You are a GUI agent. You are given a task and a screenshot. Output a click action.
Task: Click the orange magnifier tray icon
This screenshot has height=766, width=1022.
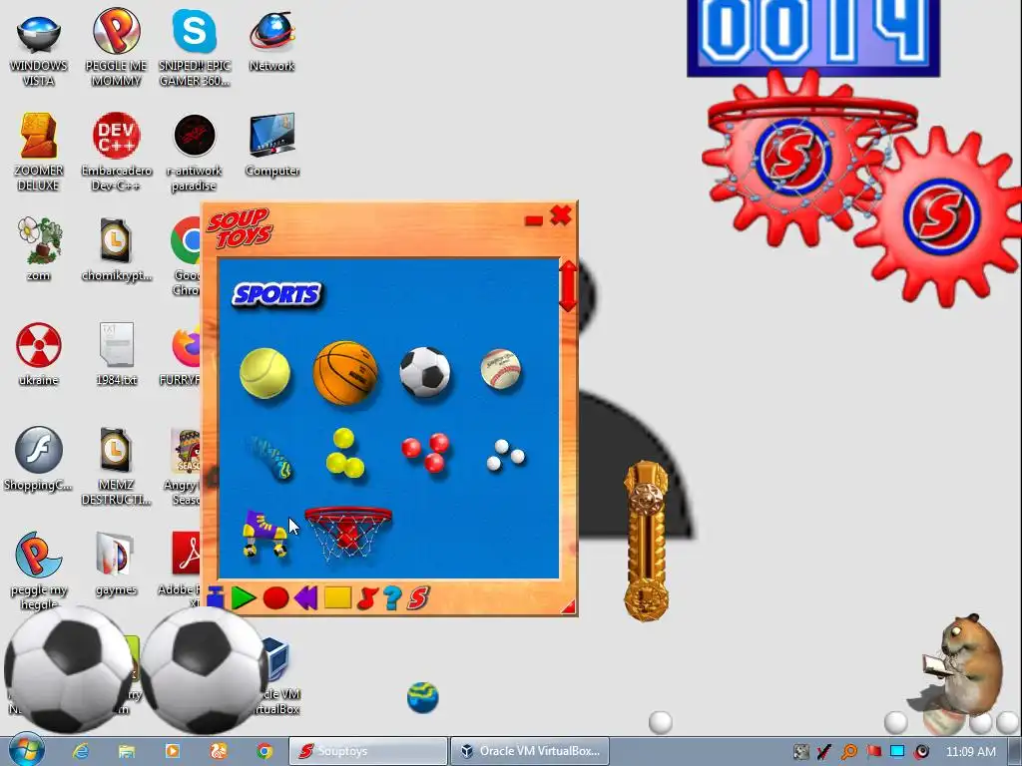tap(849, 752)
